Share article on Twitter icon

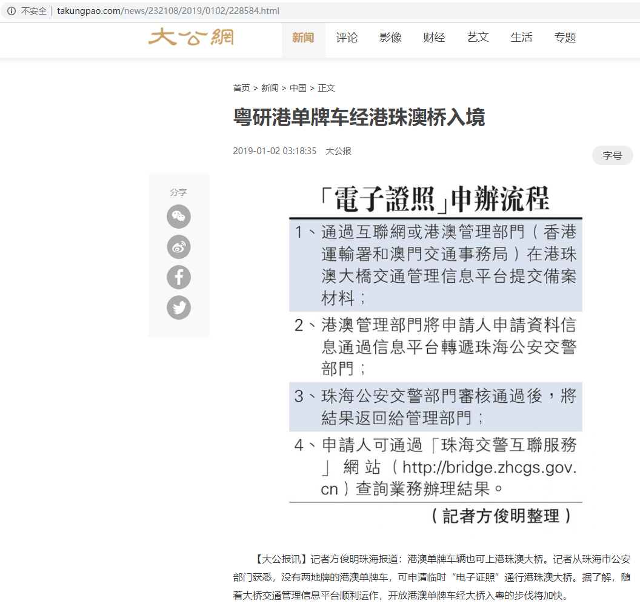179,308
